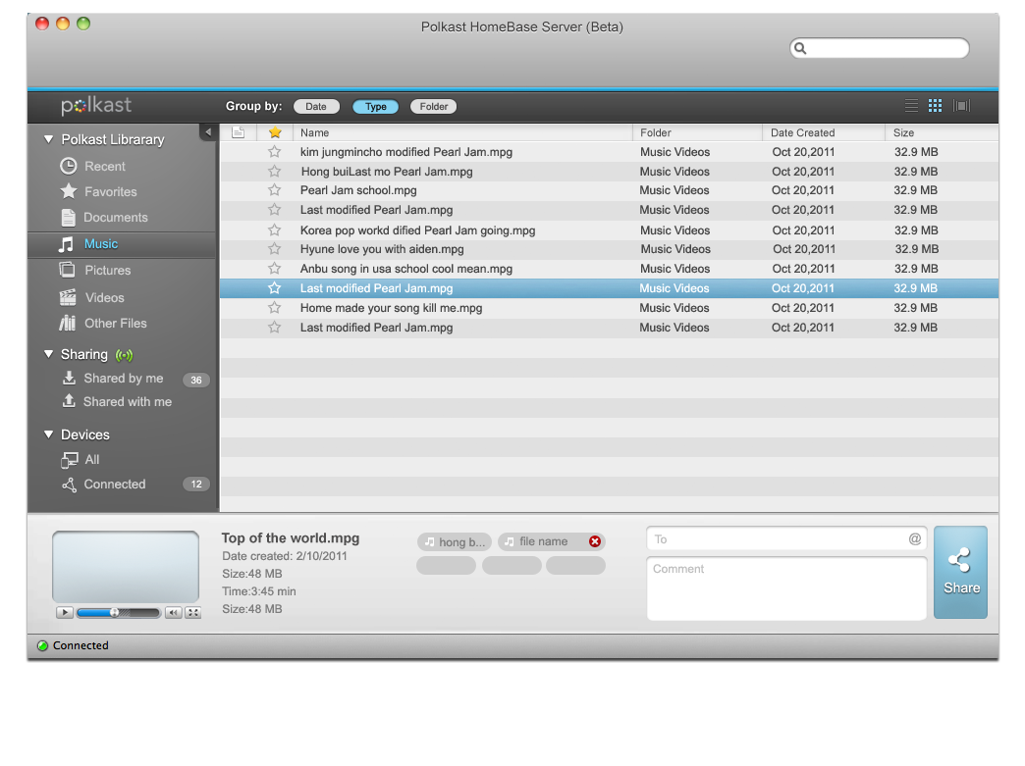The width and height of the screenshot is (1025, 766).
Task: Click the To recipient field
Action: pos(776,538)
